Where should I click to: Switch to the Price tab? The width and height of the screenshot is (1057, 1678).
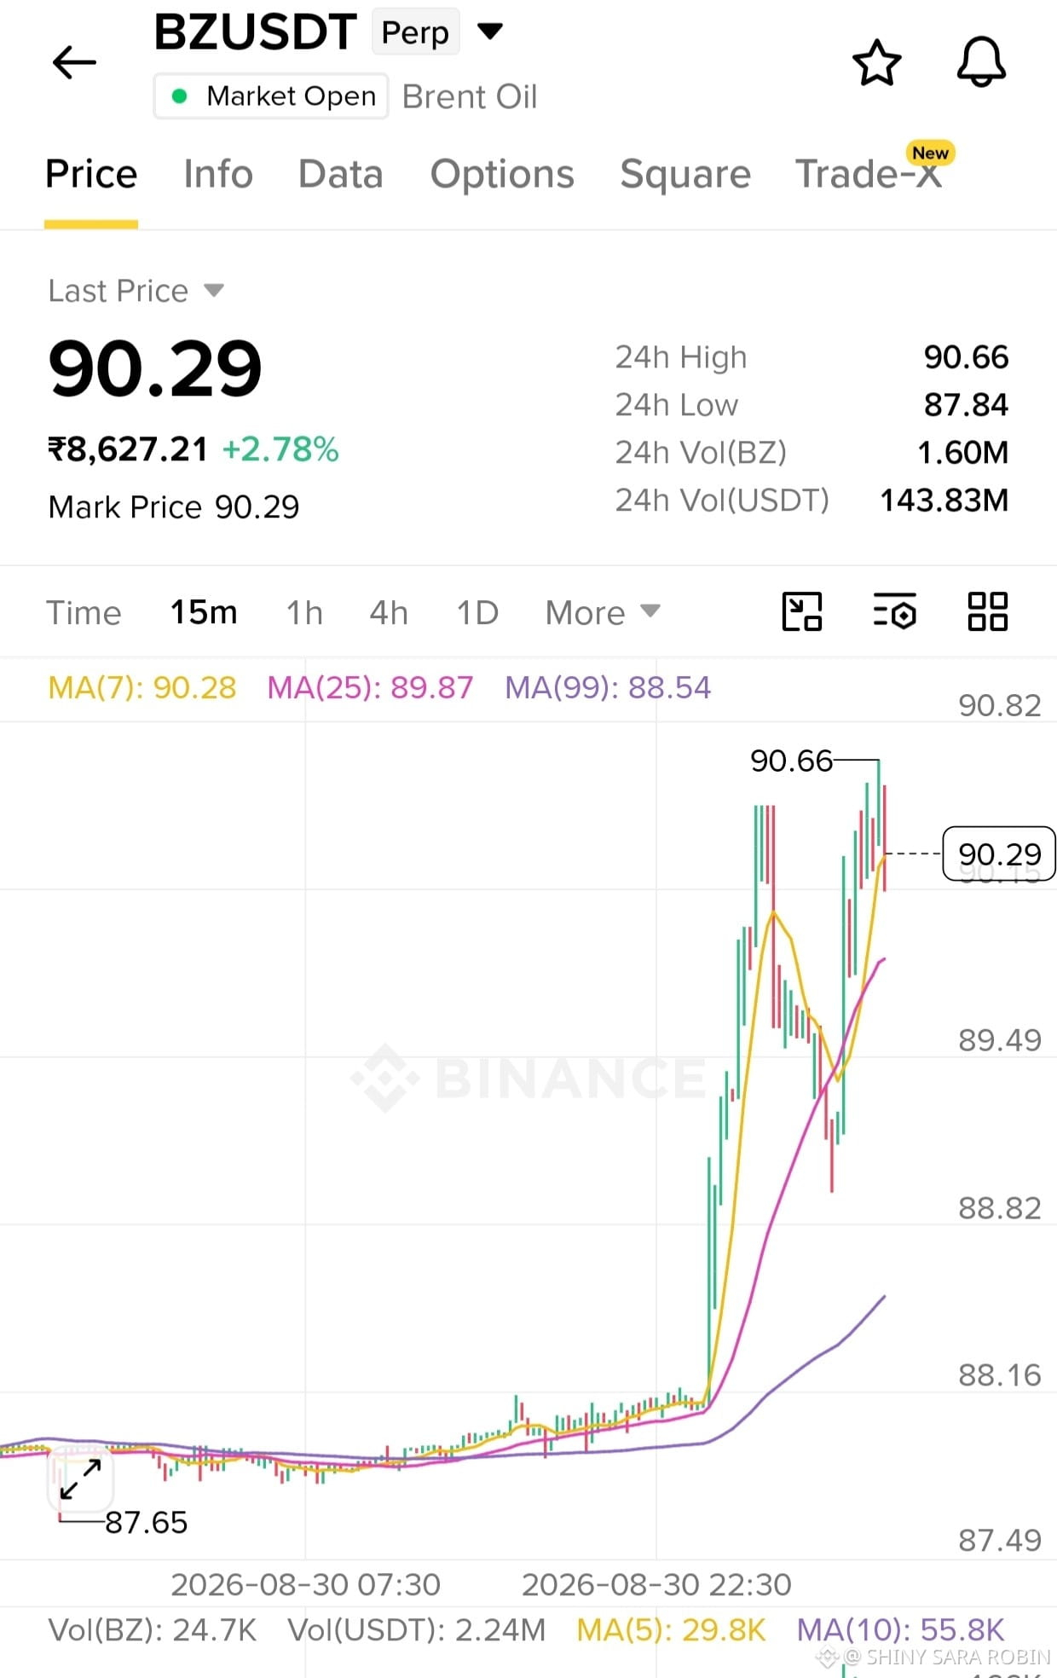tap(91, 174)
